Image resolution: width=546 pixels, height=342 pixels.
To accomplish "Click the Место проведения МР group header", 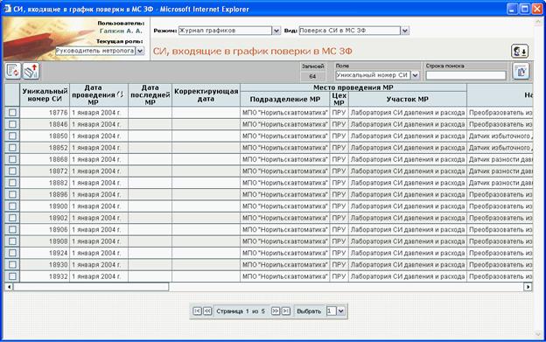I will 353,87.
